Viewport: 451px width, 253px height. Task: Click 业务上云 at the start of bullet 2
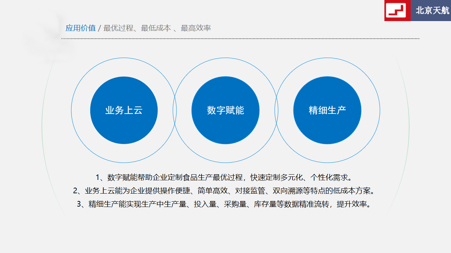(x=97, y=191)
